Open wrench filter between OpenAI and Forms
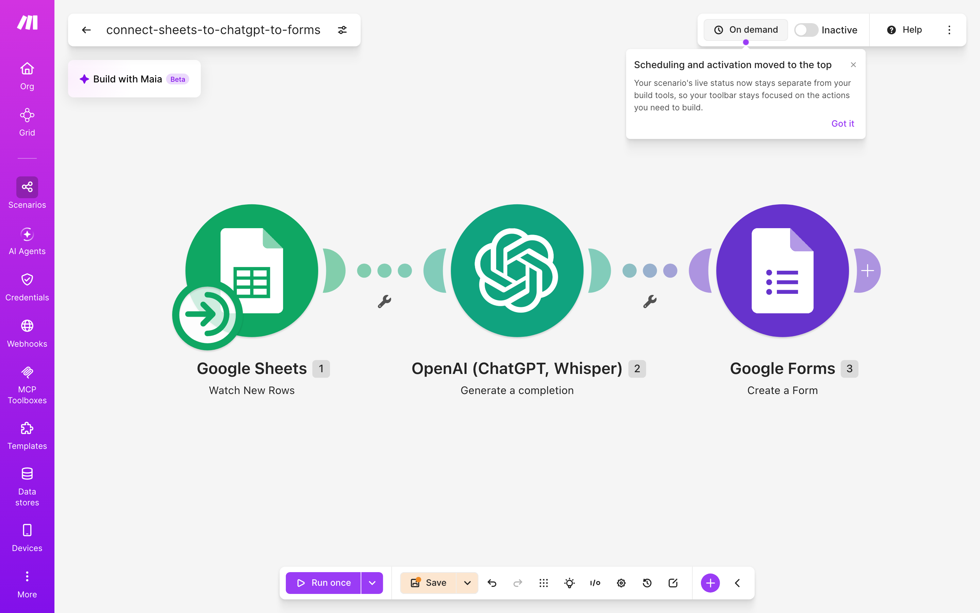980x613 pixels. (x=650, y=301)
